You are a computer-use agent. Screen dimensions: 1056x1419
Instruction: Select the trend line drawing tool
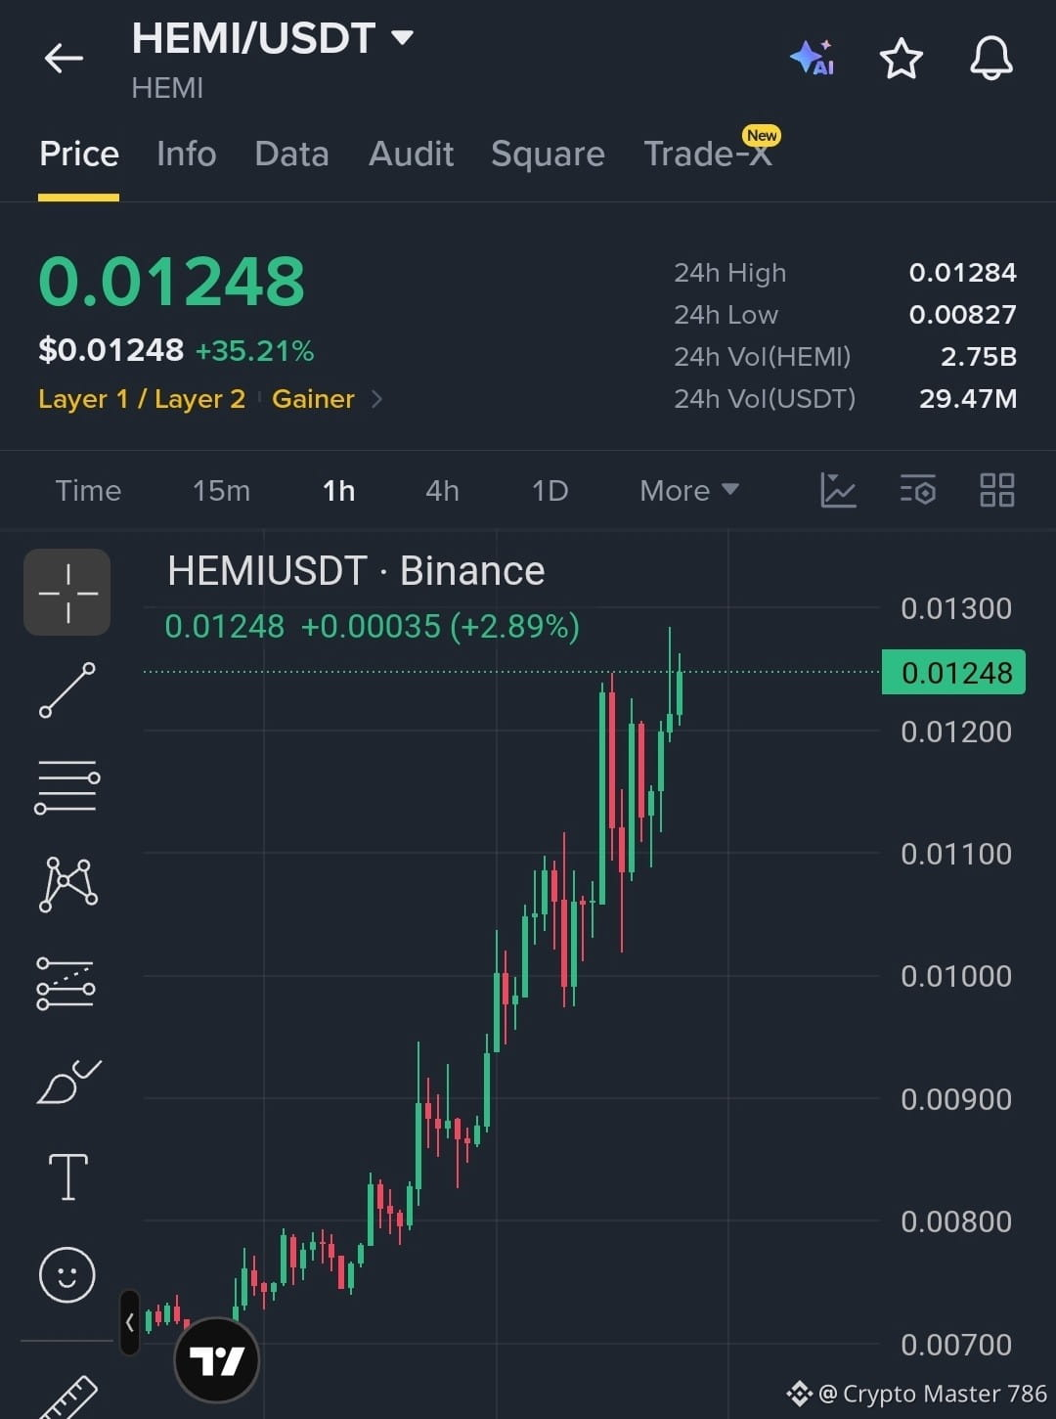click(67, 689)
